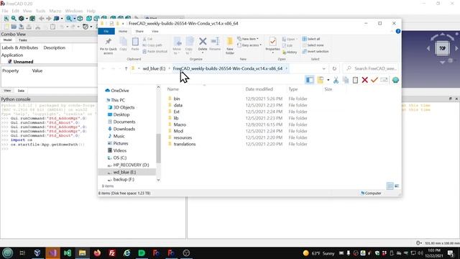Open Firefox from the taskbar
The image size is (460, 259).
[x=97, y=253]
